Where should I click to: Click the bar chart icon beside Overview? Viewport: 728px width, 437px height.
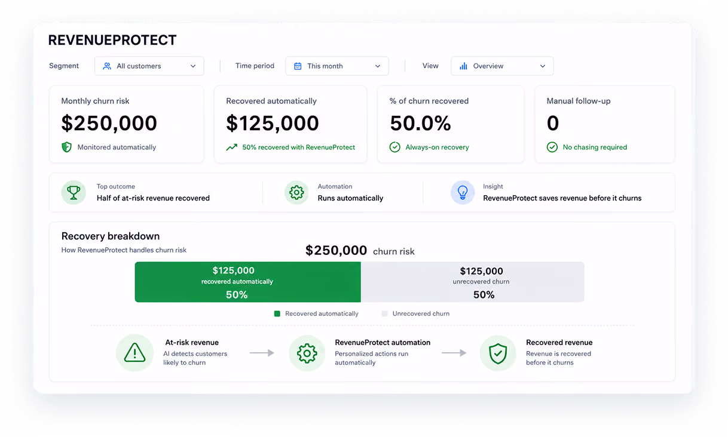point(463,66)
